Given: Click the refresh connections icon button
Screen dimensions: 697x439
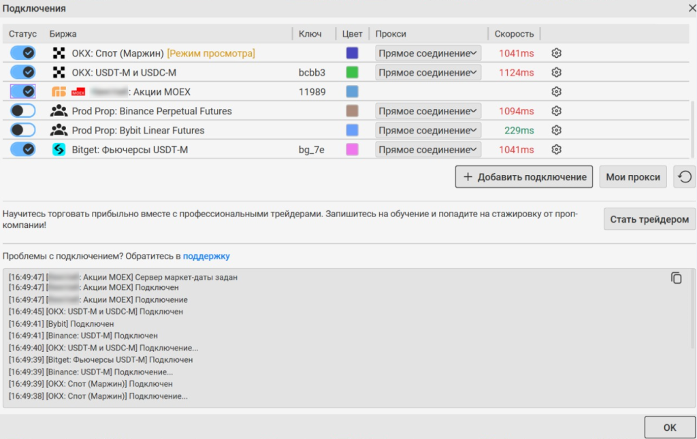Looking at the screenshot, I should pos(685,177).
